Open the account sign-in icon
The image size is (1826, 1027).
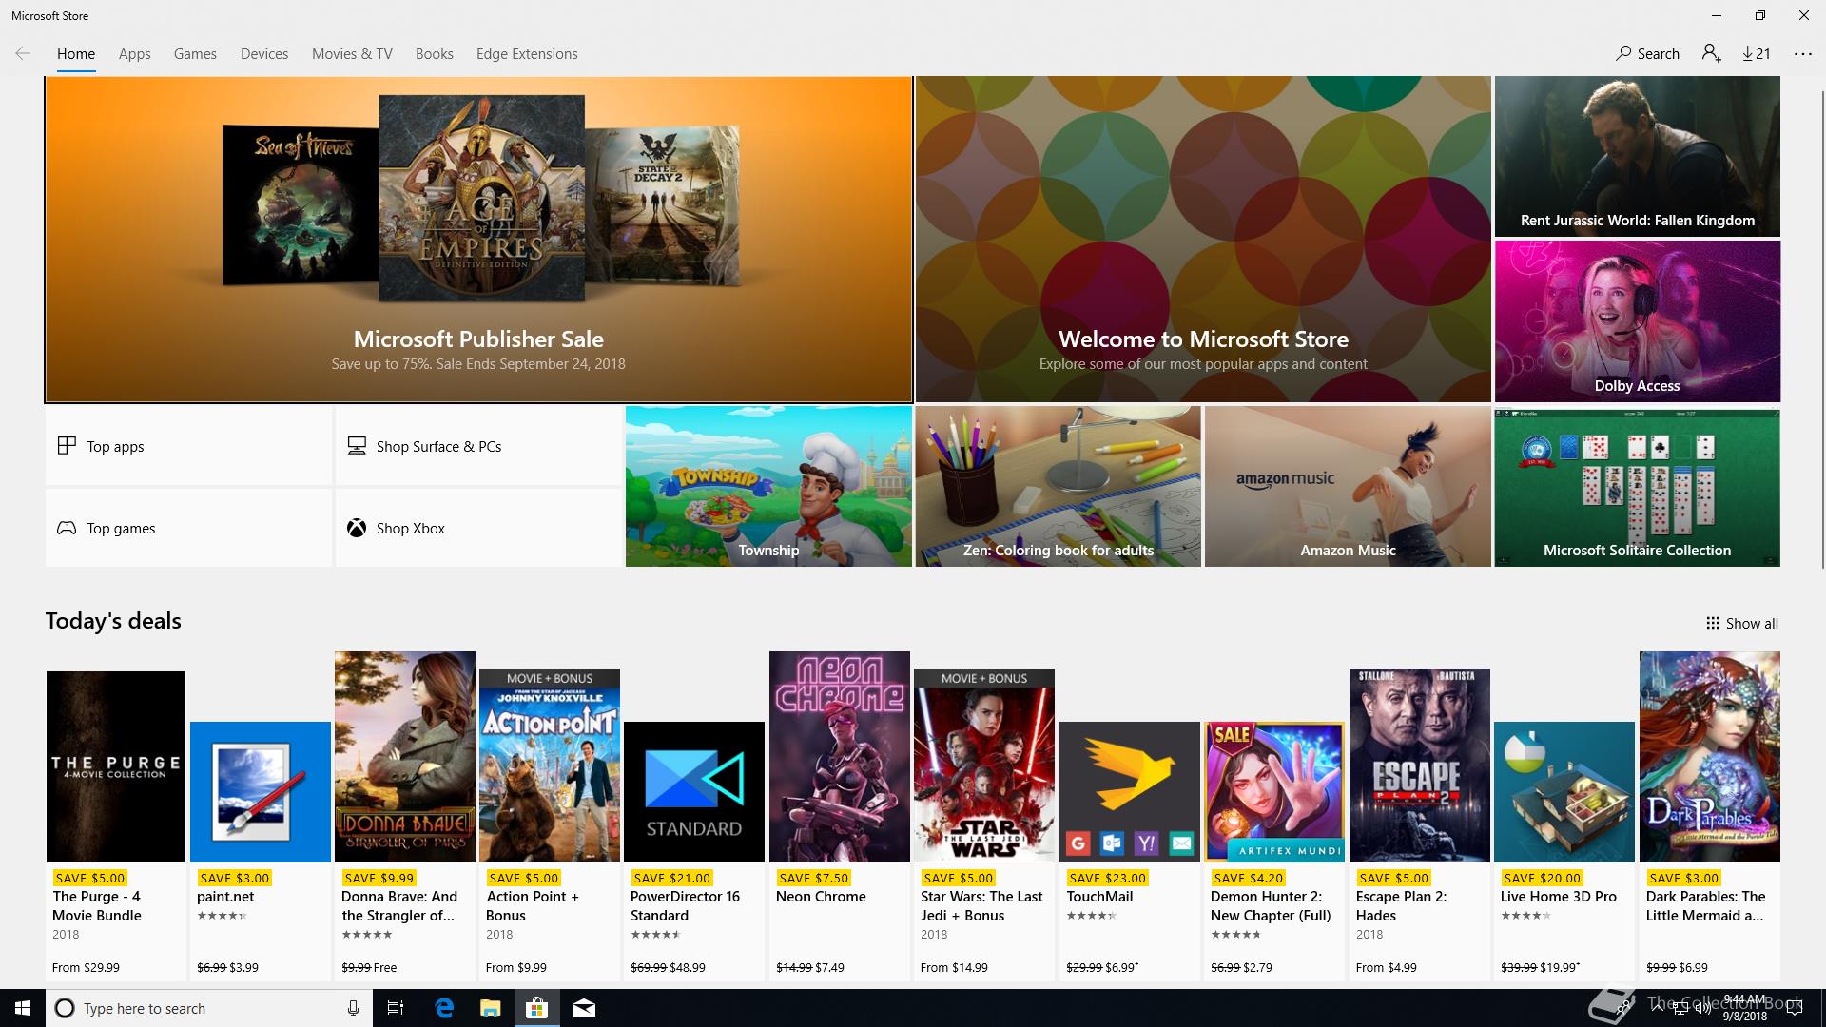[1711, 53]
